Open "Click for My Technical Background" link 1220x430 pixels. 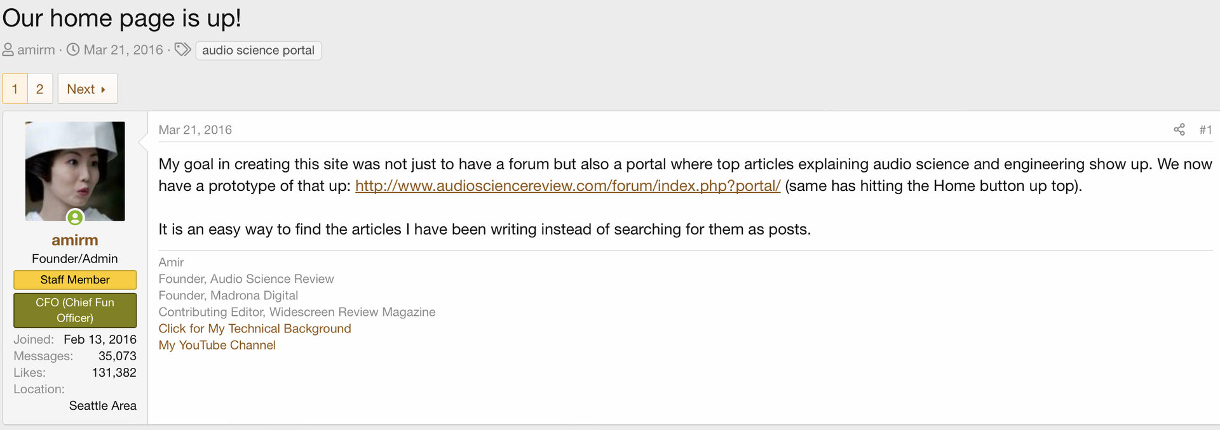(254, 329)
